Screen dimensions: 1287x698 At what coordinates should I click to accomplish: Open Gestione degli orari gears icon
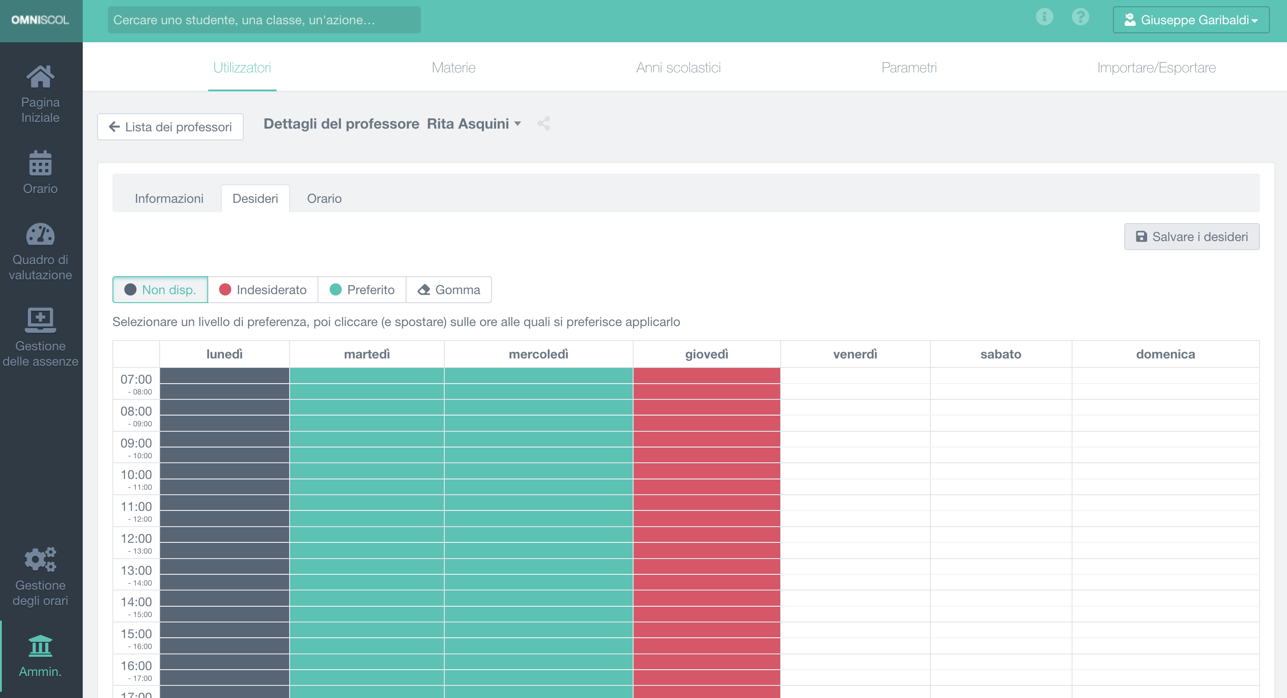[x=40, y=559]
